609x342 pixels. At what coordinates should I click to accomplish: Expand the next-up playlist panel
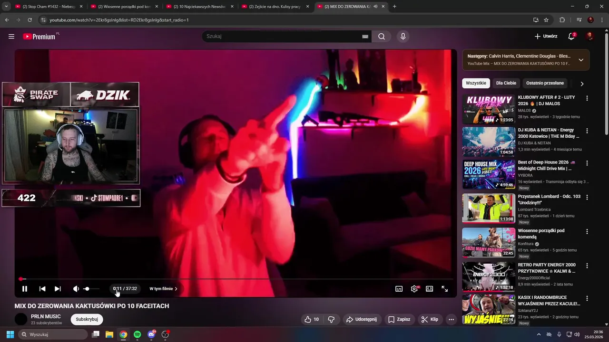click(581, 60)
